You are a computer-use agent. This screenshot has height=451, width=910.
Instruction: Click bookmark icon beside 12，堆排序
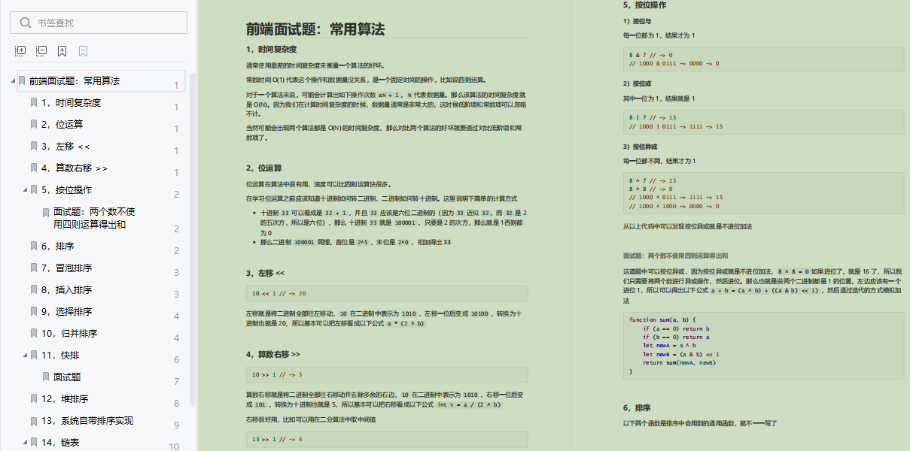click(x=34, y=399)
